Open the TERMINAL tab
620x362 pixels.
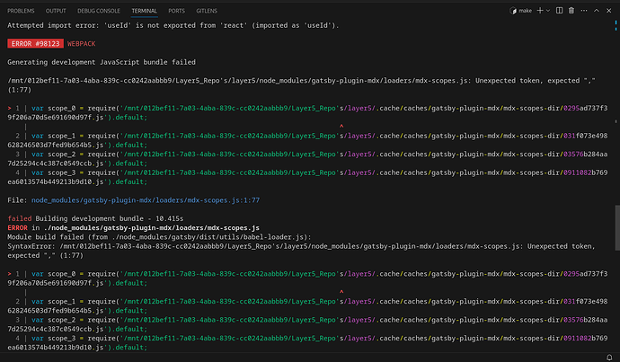[145, 11]
